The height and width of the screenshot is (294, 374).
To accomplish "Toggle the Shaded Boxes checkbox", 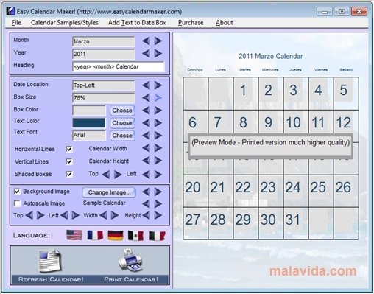I will tap(69, 174).
